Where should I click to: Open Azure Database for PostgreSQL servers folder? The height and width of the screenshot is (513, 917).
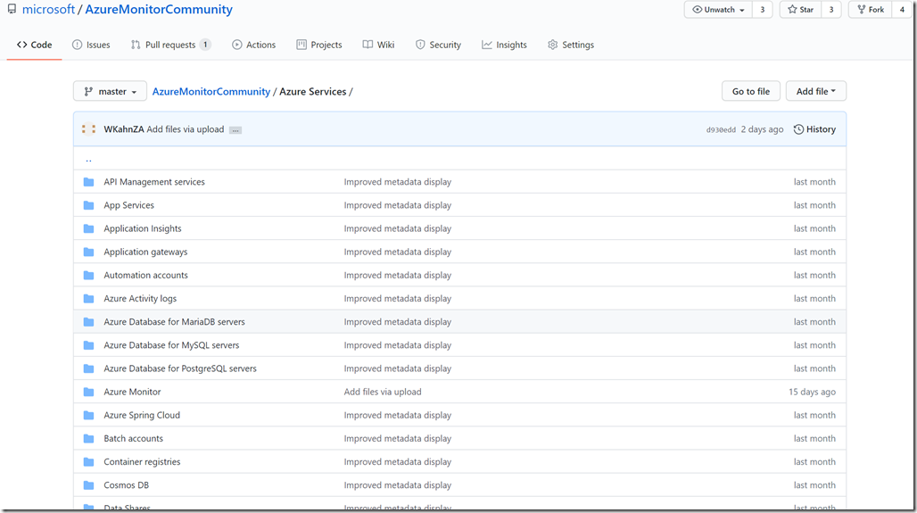[x=180, y=369]
